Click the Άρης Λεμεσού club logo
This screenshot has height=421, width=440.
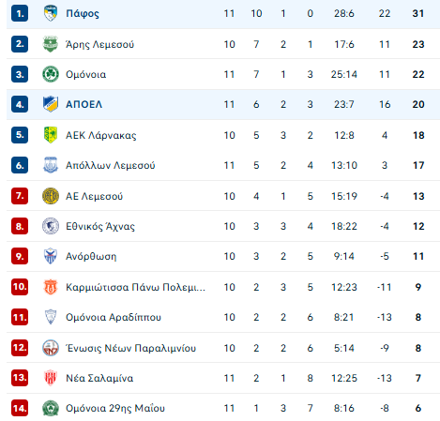[x=51, y=44]
